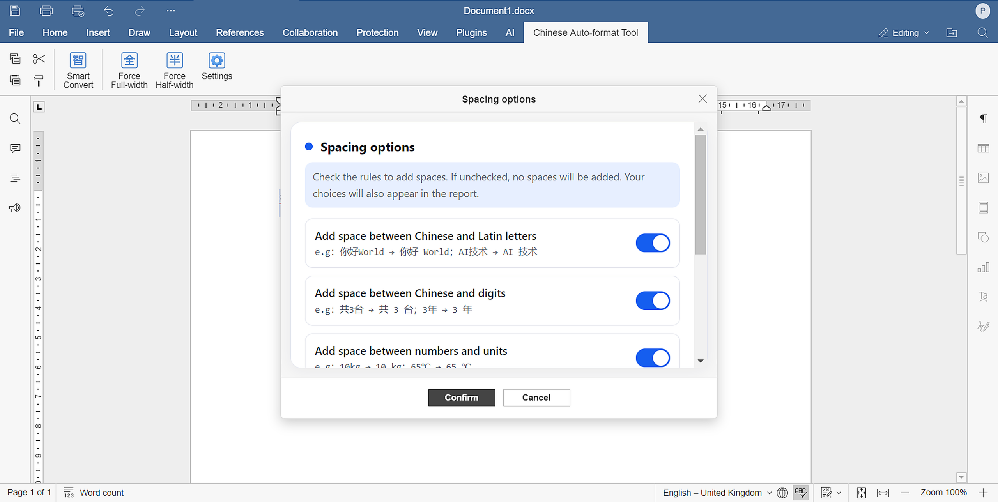
Task: Switch to the Protection tab
Action: coord(377,33)
